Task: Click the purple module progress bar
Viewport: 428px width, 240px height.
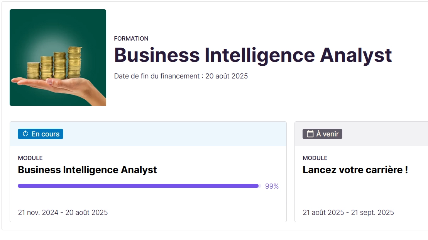Action: 138,186
